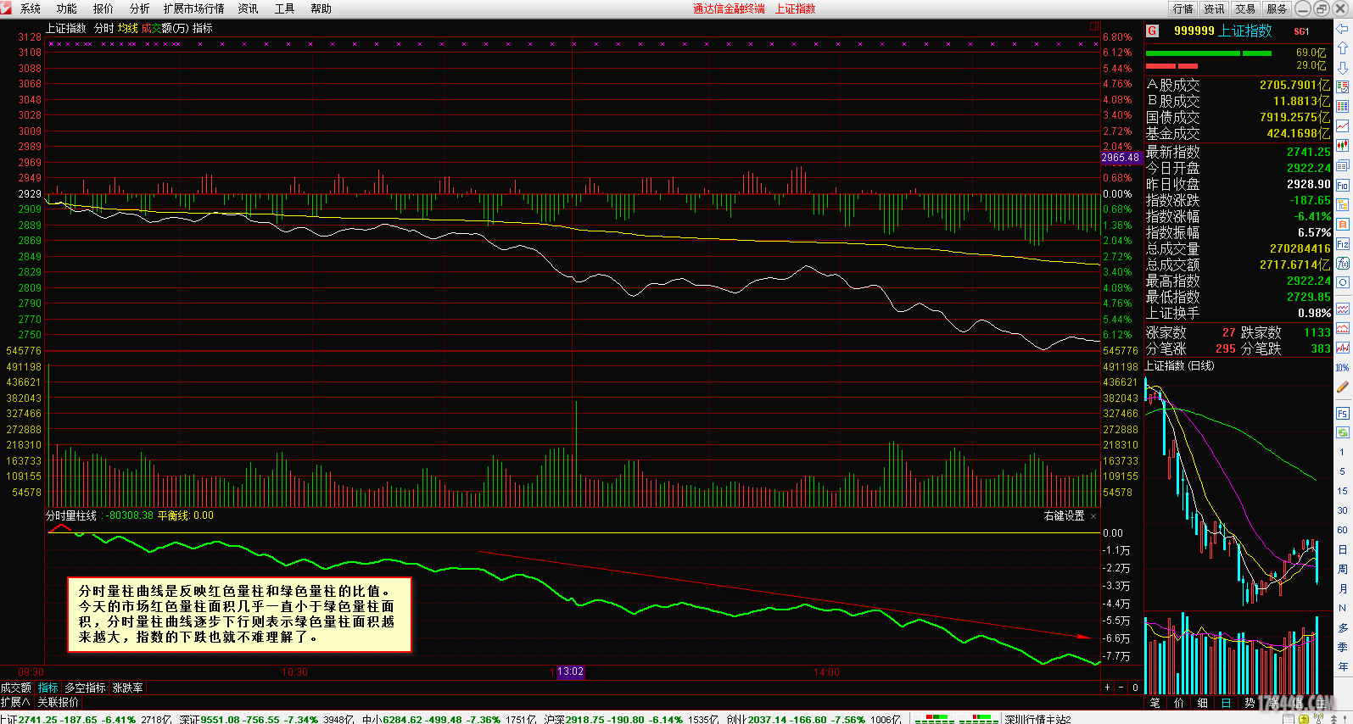Open the 资讯 menu in menu bar
The image size is (1353, 724).
click(248, 8)
